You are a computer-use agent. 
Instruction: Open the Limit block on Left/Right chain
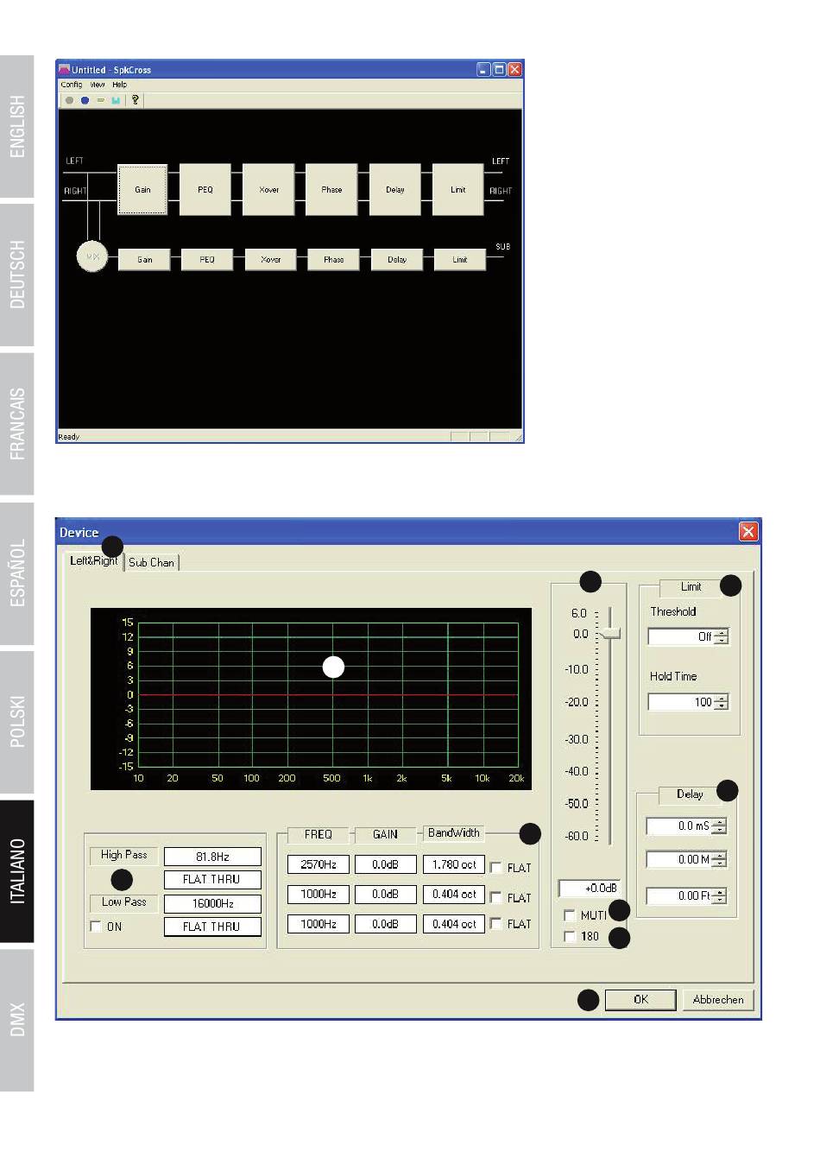pos(457,190)
